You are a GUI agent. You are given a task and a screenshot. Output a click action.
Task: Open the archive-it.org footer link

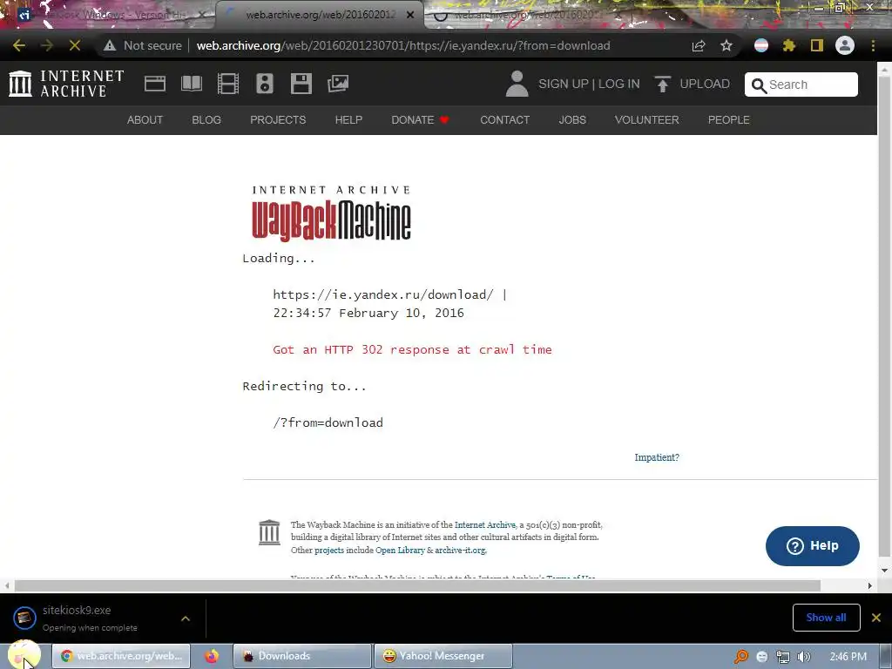click(460, 551)
